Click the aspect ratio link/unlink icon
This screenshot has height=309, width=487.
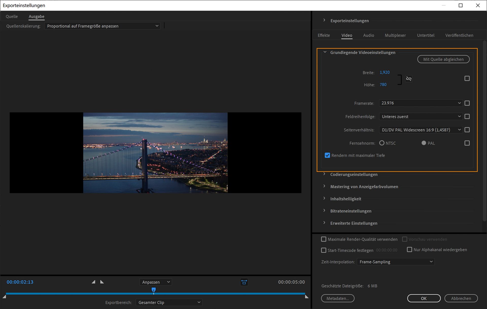(409, 79)
